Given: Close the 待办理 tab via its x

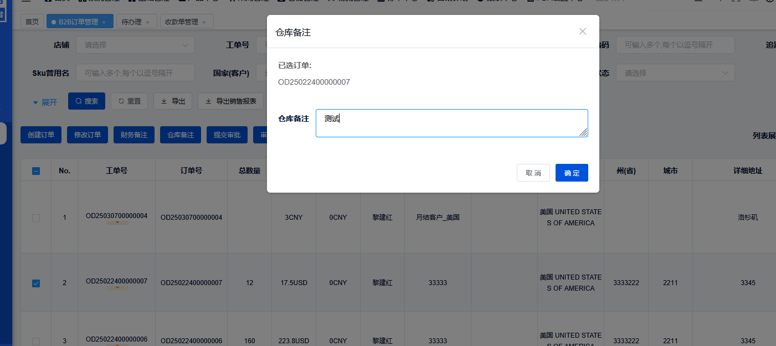Looking at the screenshot, I should (x=147, y=22).
